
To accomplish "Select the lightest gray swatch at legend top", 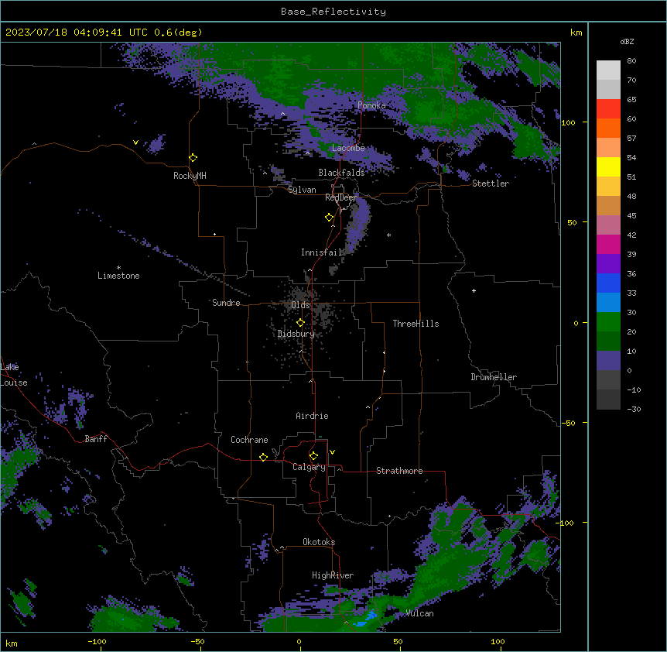I will click(x=608, y=70).
